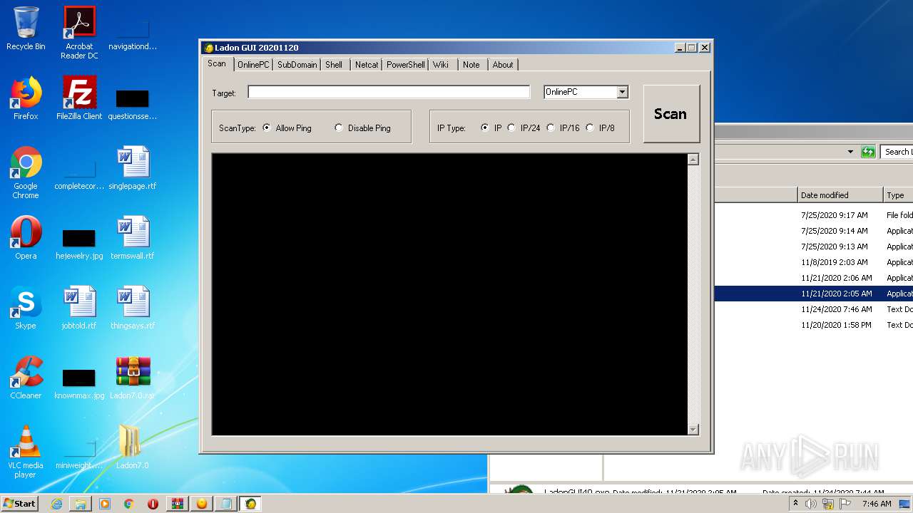Open Internet Explorer in taskbar
Image resolution: width=913 pixels, height=513 pixels.
click(x=56, y=504)
